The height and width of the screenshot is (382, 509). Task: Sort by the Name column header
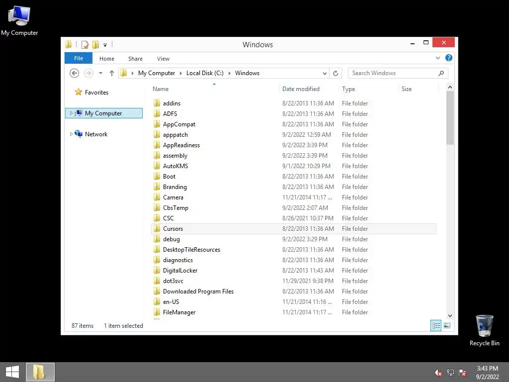tap(161, 89)
